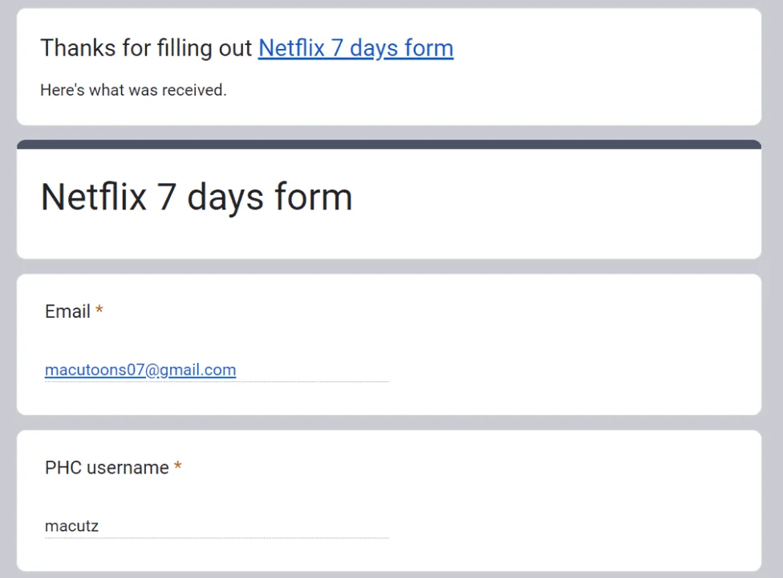The height and width of the screenshot is (578, 783).
Task: Click the PHC username question label
Action: (x=107, y=467)
